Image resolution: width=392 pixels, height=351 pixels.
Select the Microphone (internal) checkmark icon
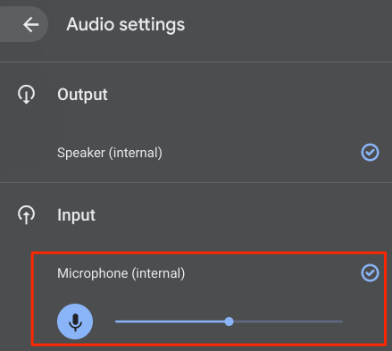370,272
